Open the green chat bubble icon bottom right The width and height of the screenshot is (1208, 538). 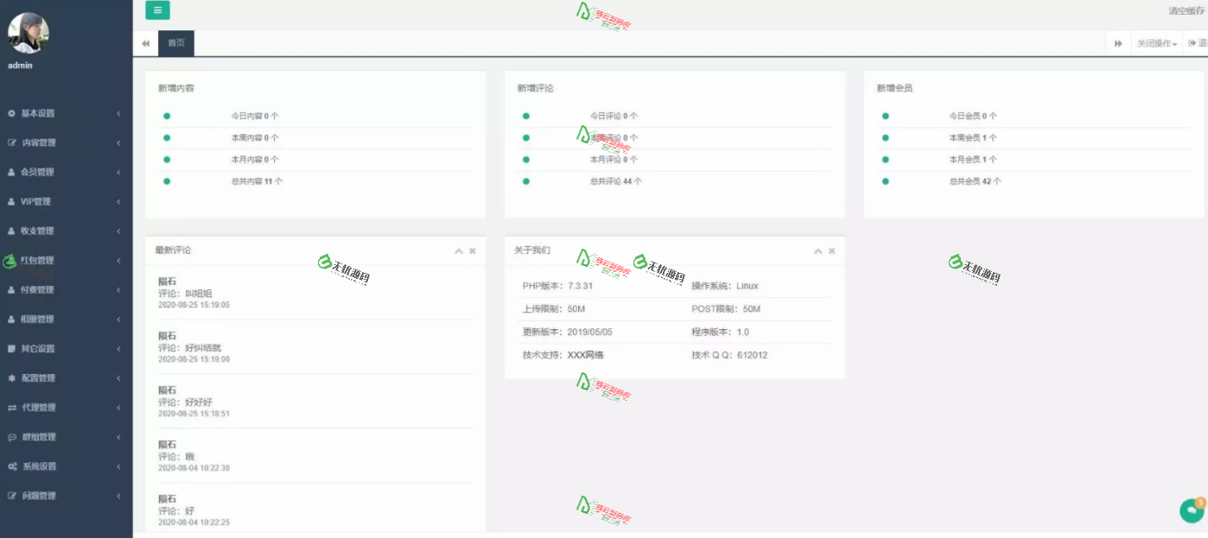(1191, 511)
